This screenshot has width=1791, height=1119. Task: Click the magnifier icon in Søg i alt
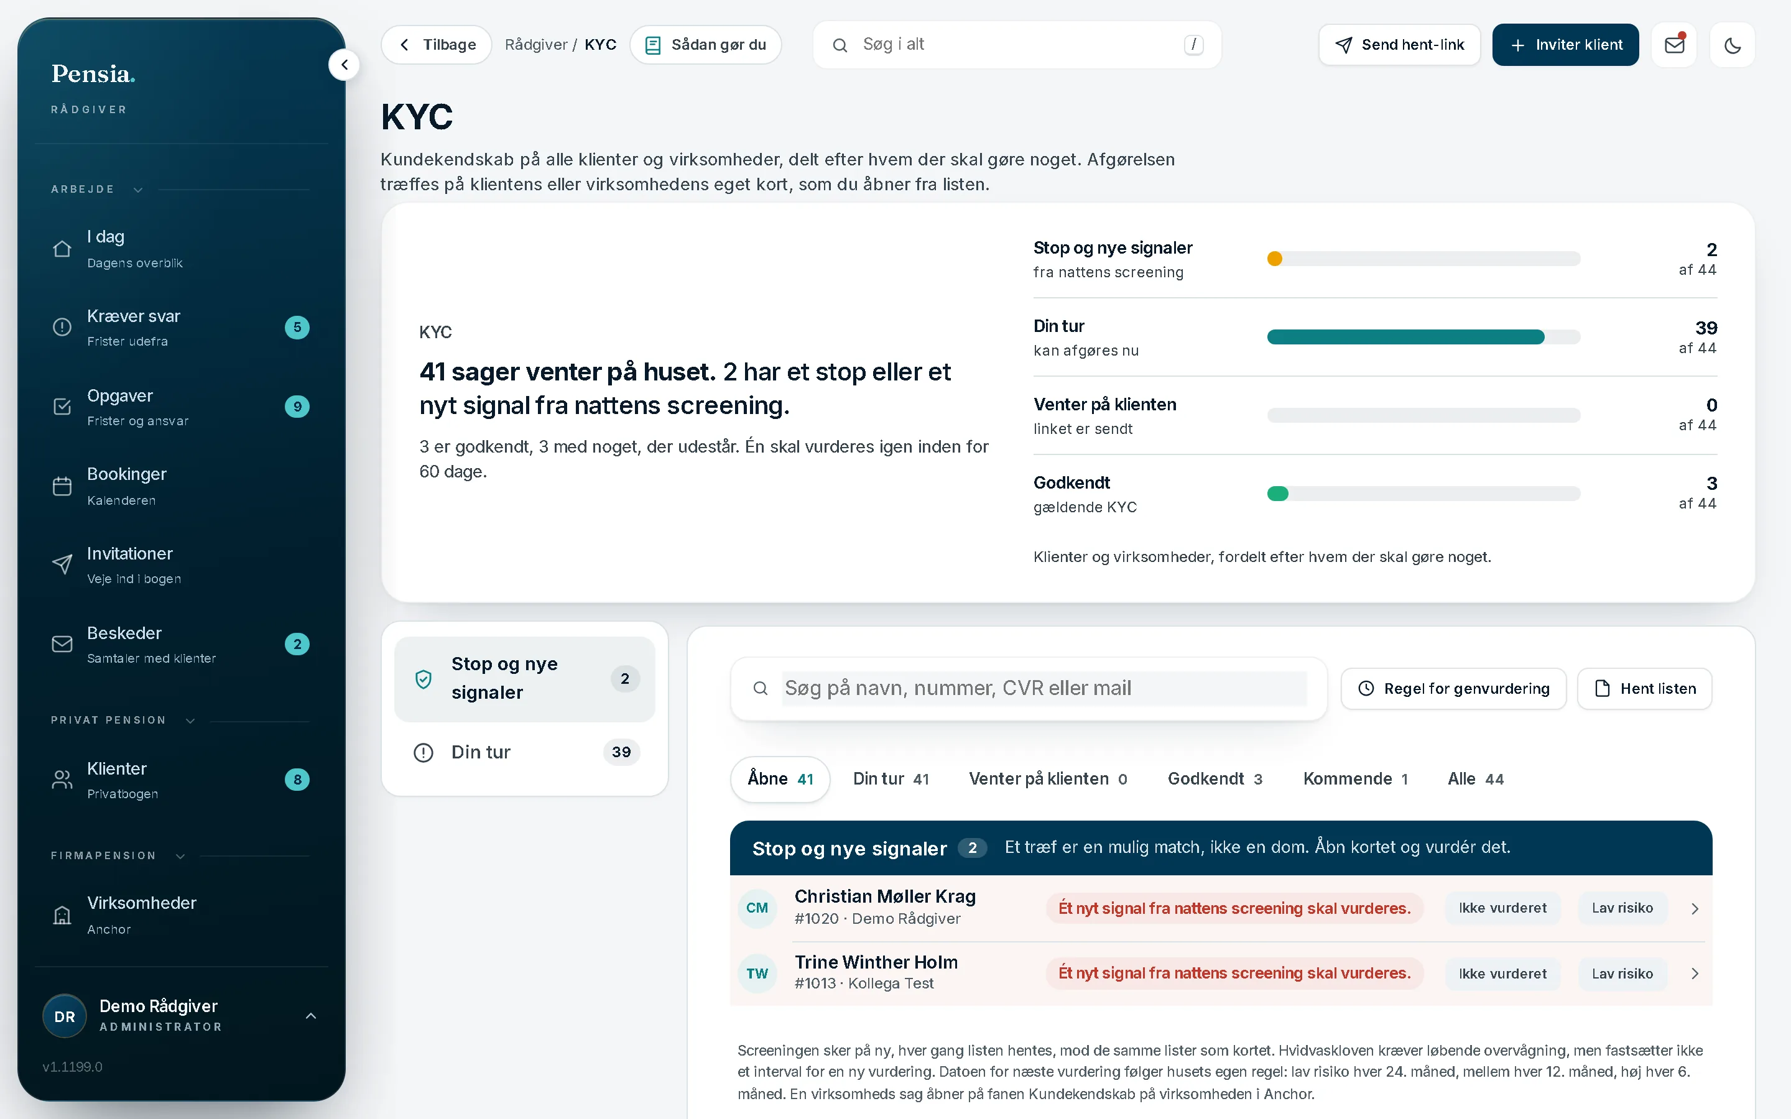840,45
